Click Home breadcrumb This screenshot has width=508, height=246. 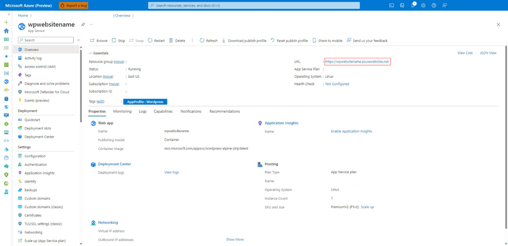point(23,16)
